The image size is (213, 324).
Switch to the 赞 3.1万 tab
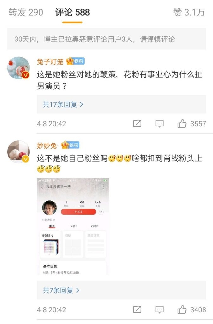(x=189, y=12)
